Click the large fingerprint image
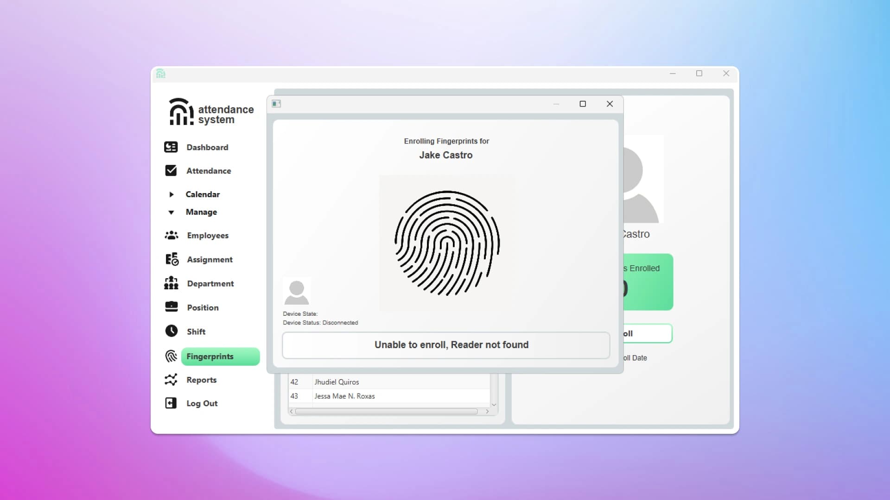This screenshot has height=500, width=890. [x=447, y=243]
